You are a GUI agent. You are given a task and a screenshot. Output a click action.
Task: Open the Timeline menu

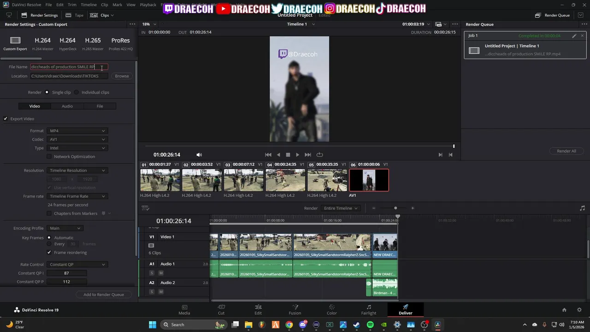click(88, 5)
